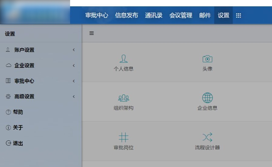This screenshot has width=272, height=167.
Task: Expand the 企业设置 chevron arrow
Action: point(73,66)
